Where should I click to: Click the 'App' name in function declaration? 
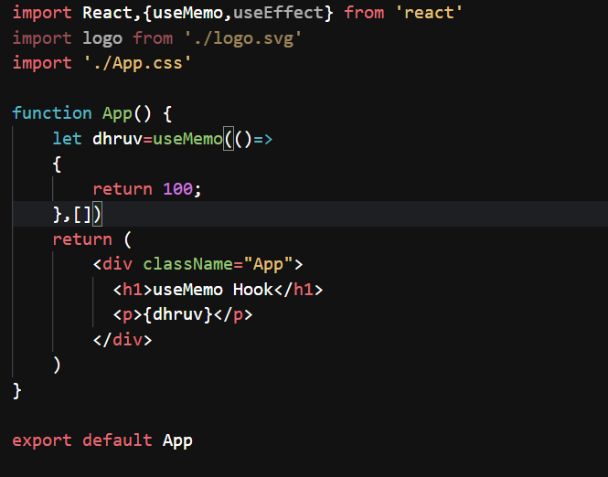(117, 114)
